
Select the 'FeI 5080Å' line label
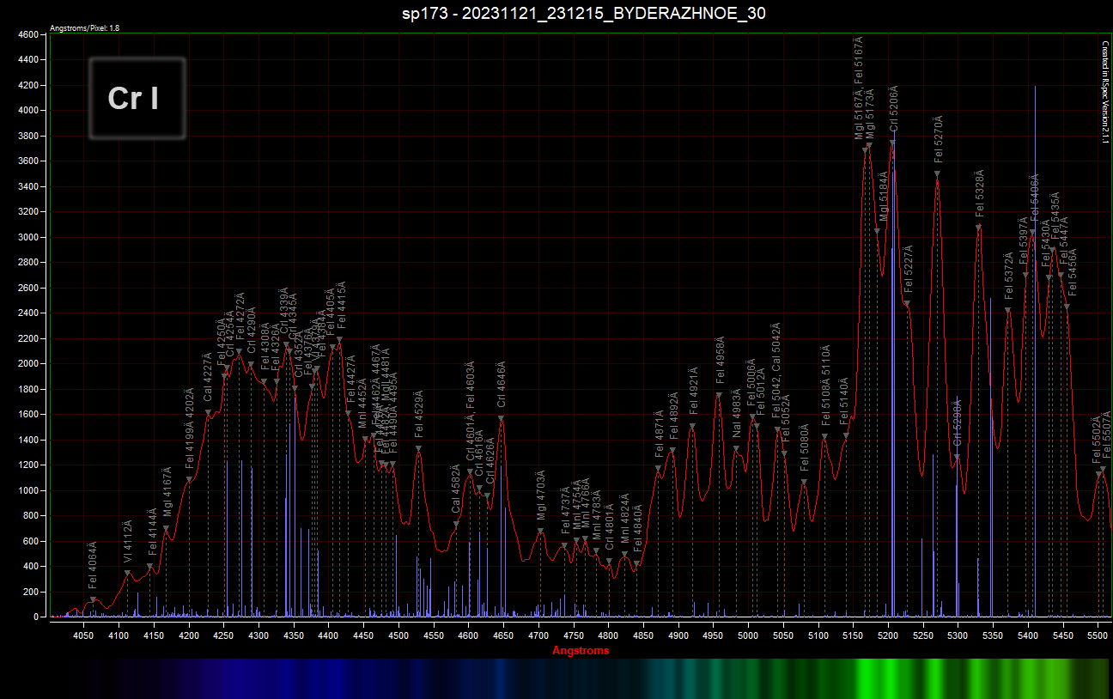[x=805, y=447]
